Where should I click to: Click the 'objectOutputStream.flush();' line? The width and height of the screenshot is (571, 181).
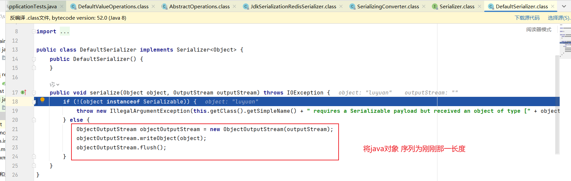(121, 147)
